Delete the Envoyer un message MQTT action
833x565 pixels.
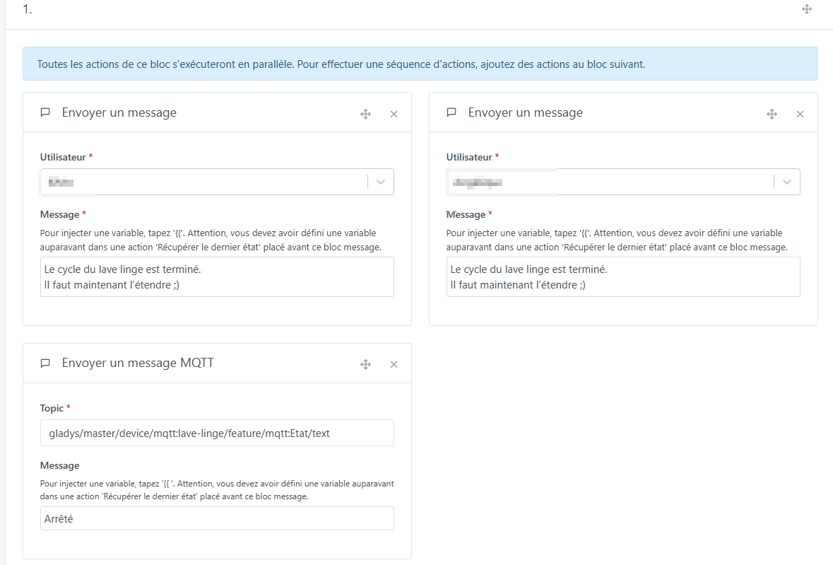(x=394, y=364)
